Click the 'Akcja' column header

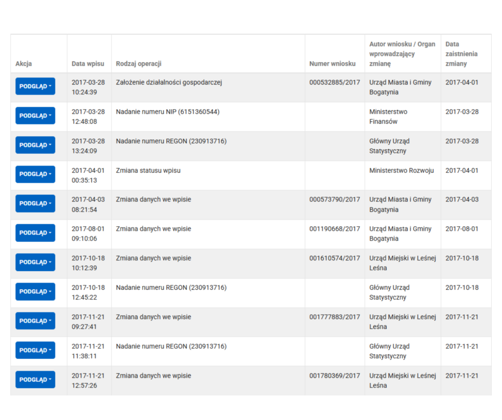coord(24,64)
